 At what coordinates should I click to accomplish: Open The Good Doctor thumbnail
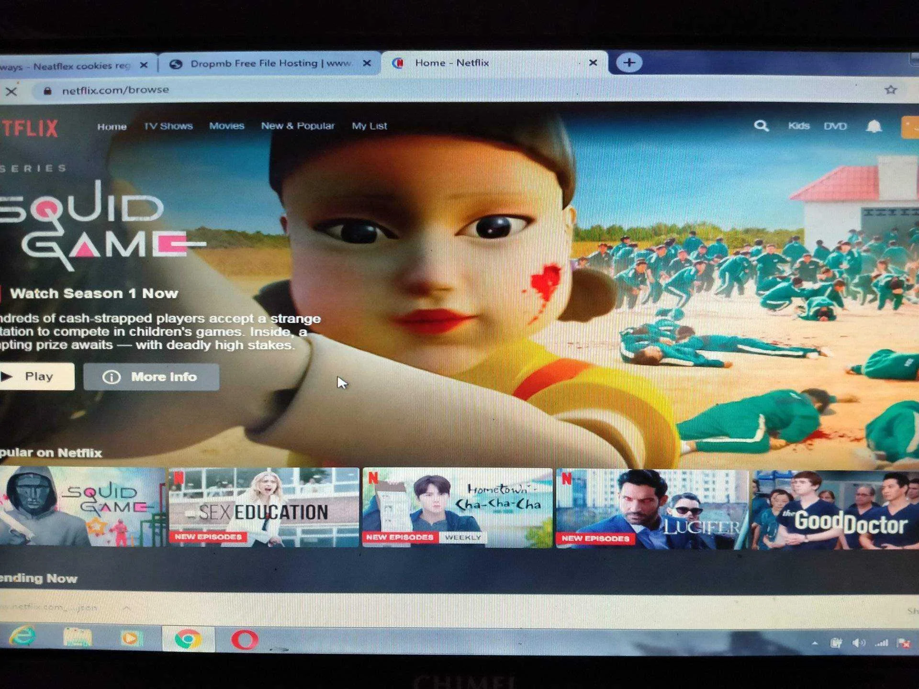coord(836,510)
